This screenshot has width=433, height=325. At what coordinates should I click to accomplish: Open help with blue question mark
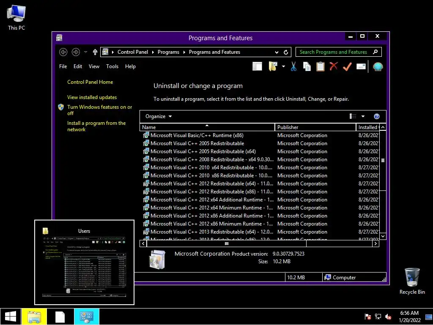(x=377, y=116)
